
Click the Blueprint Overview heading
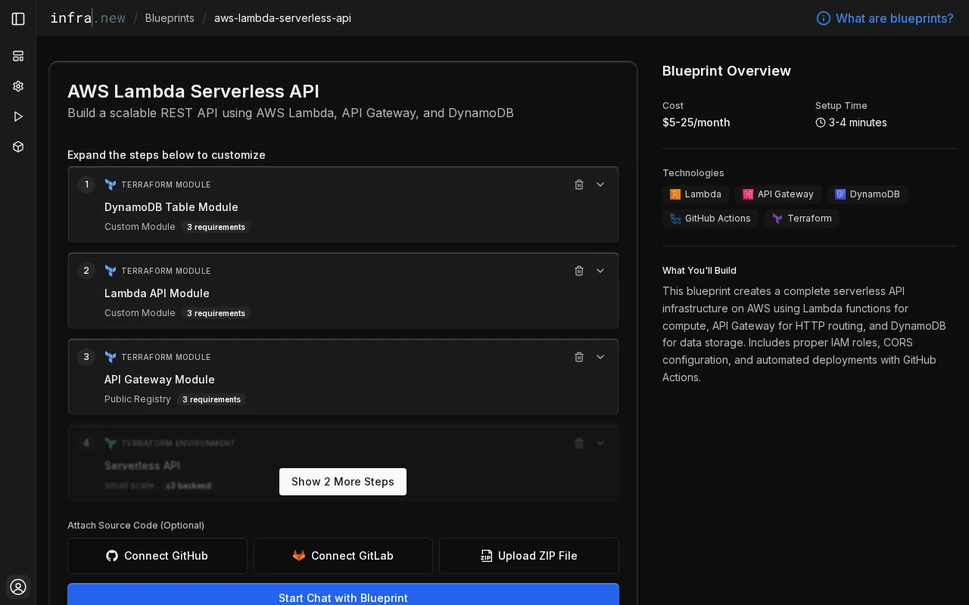727,71
